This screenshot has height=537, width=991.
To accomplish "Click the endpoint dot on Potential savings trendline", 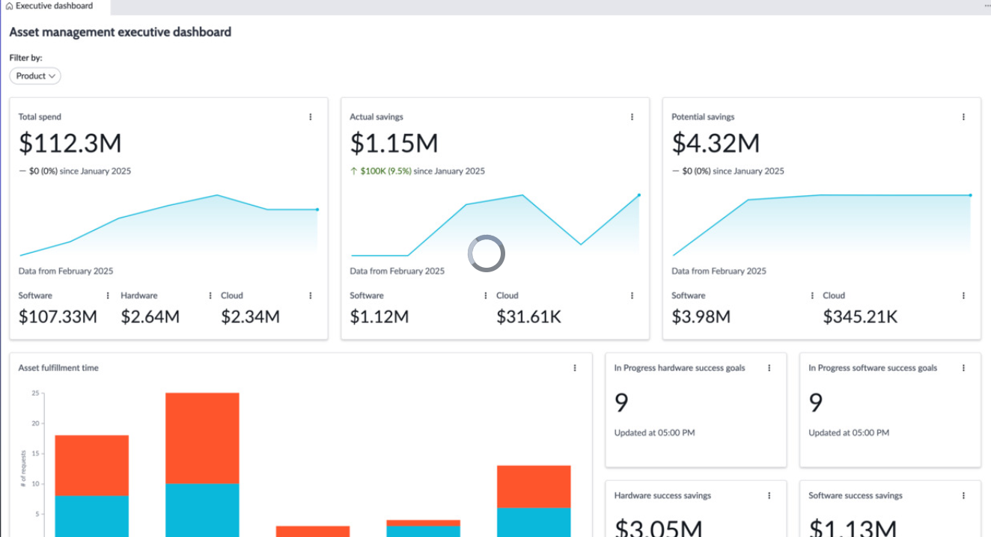I will click(971, 195).
